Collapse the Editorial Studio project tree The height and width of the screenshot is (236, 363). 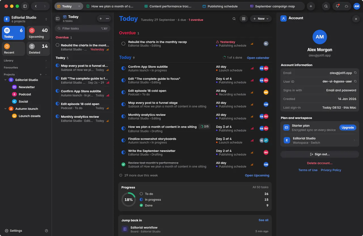[5, 80]
